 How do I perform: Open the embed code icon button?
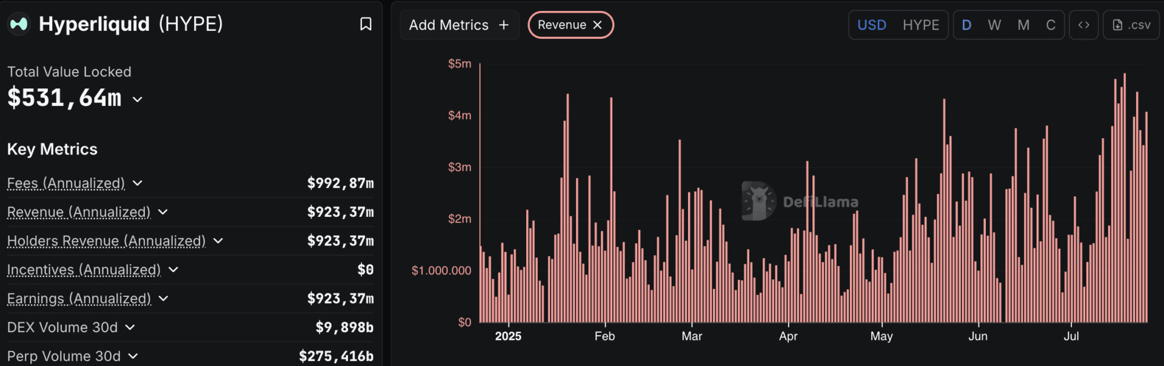click(1084, 25)
